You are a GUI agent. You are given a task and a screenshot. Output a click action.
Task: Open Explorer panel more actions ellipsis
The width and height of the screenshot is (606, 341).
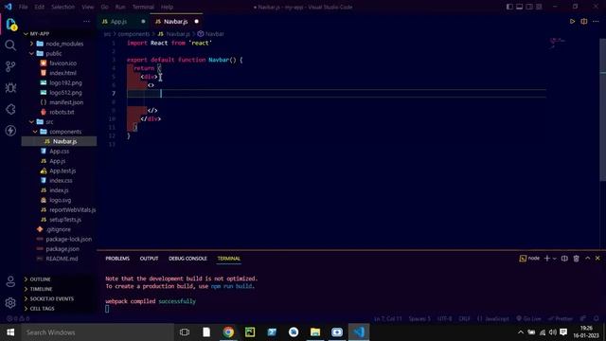[86, 21]
